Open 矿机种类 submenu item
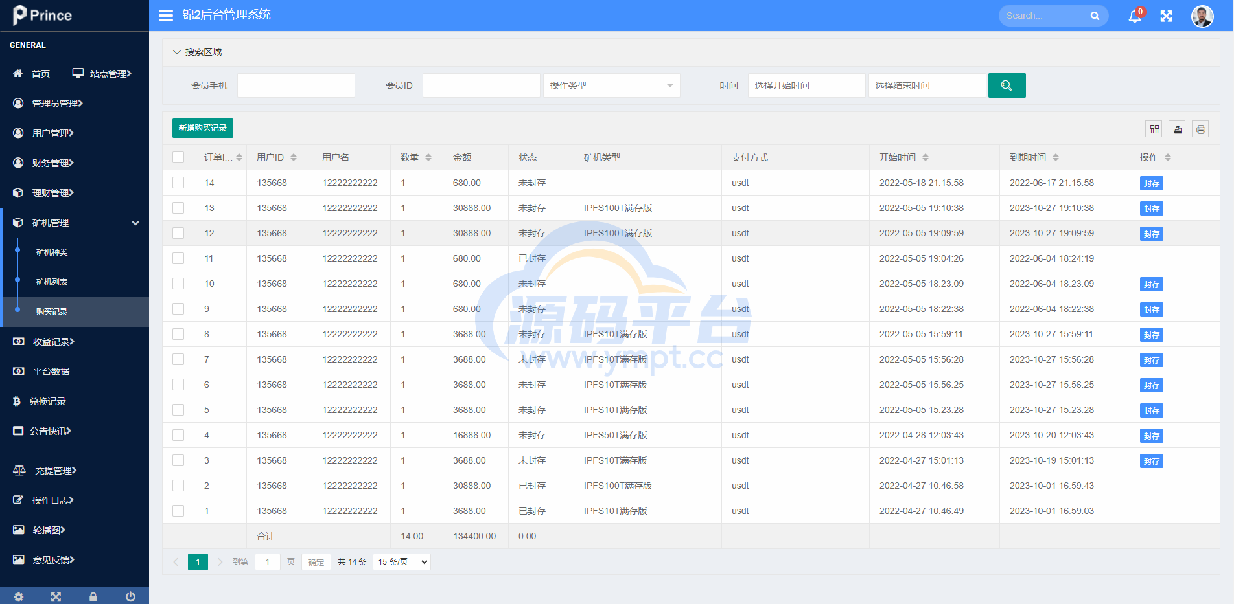Viewport: 1234px width, 604px height. (52, 252)
